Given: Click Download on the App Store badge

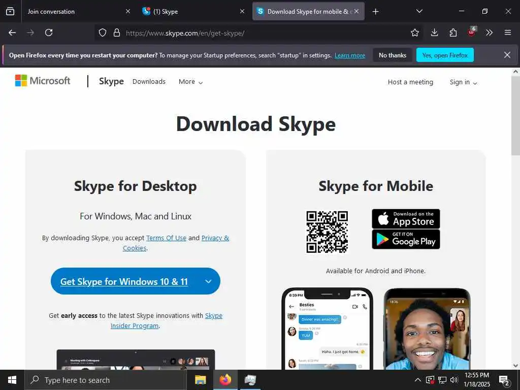Looking at the screenshot, I should tap(406, 218).
